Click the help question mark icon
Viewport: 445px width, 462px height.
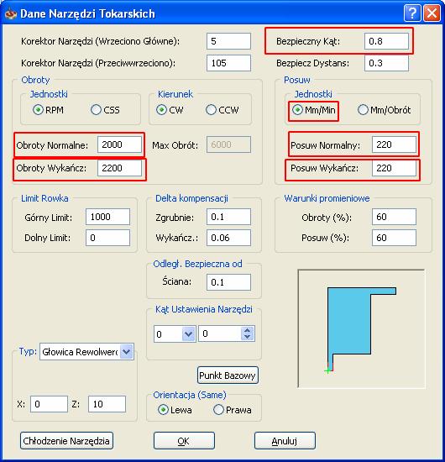click(x=411, y=13)
